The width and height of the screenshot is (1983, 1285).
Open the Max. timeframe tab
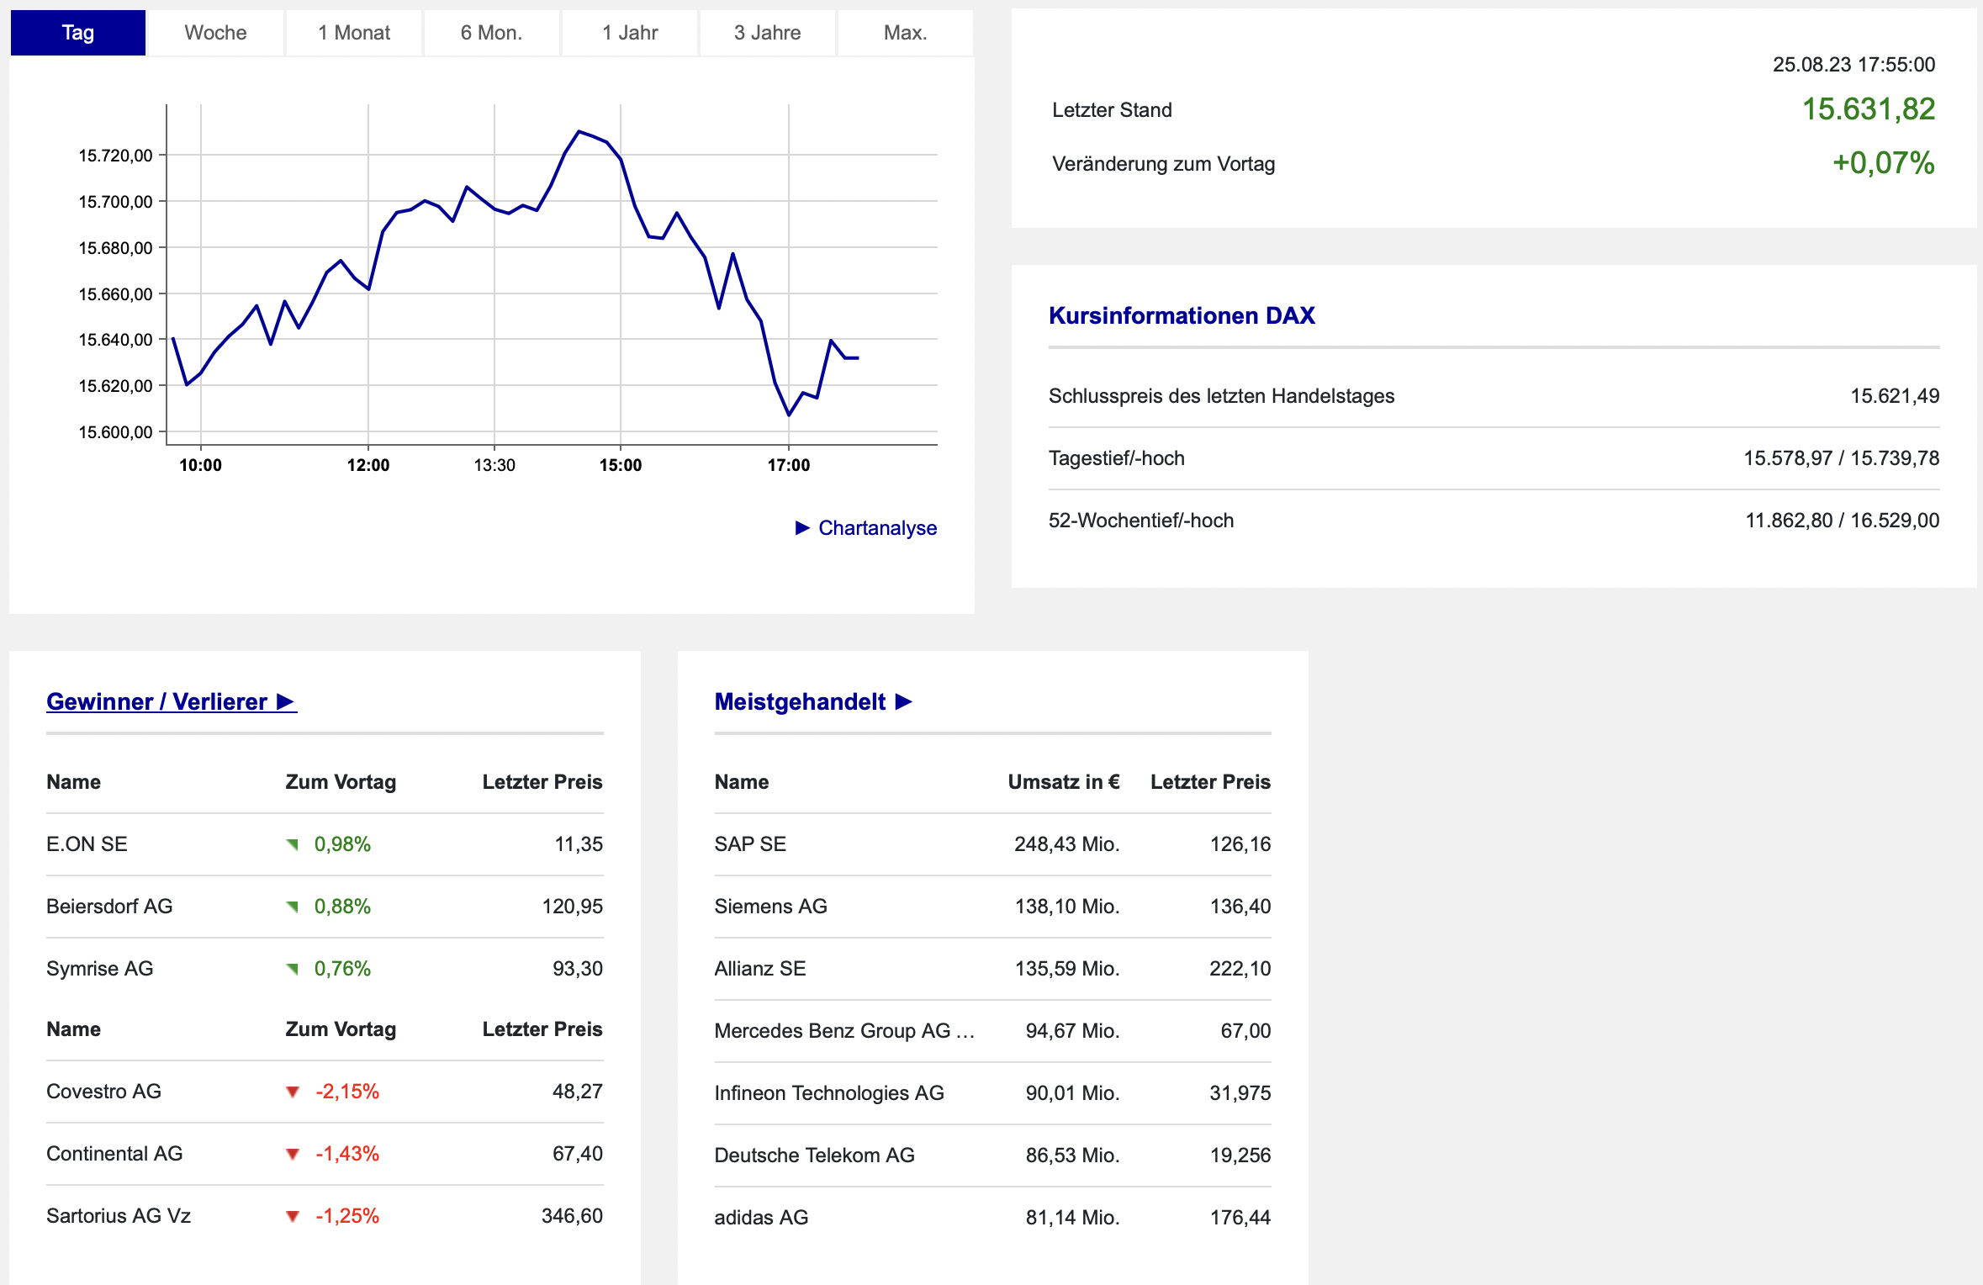tap(905, 33)
